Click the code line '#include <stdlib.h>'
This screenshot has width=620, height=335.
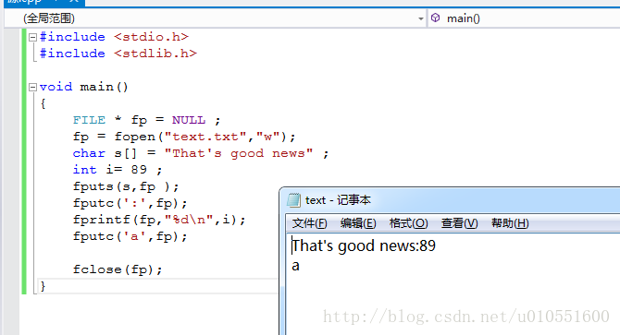[118, 54]
